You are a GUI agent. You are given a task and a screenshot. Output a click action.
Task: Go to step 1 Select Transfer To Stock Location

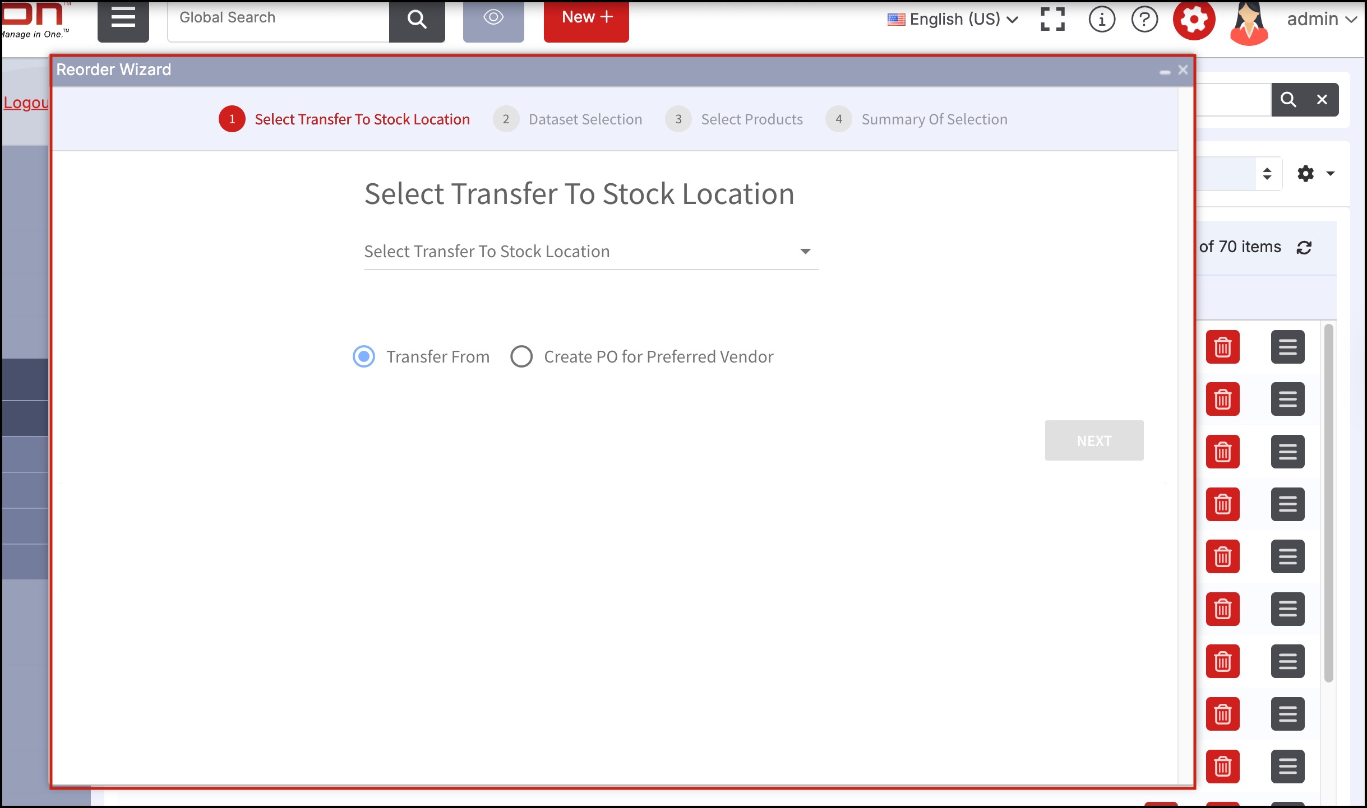point(344,119)
